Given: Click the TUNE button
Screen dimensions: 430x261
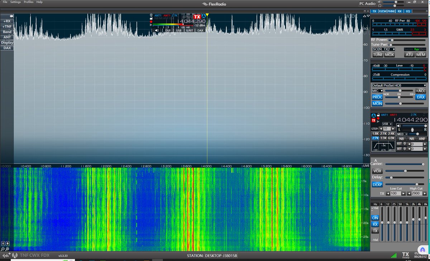Looking at the screenshot, I should click(378, 55).
